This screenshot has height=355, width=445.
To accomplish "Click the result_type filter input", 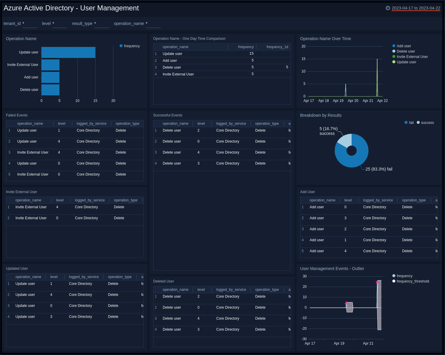I will tap(102, 24).
